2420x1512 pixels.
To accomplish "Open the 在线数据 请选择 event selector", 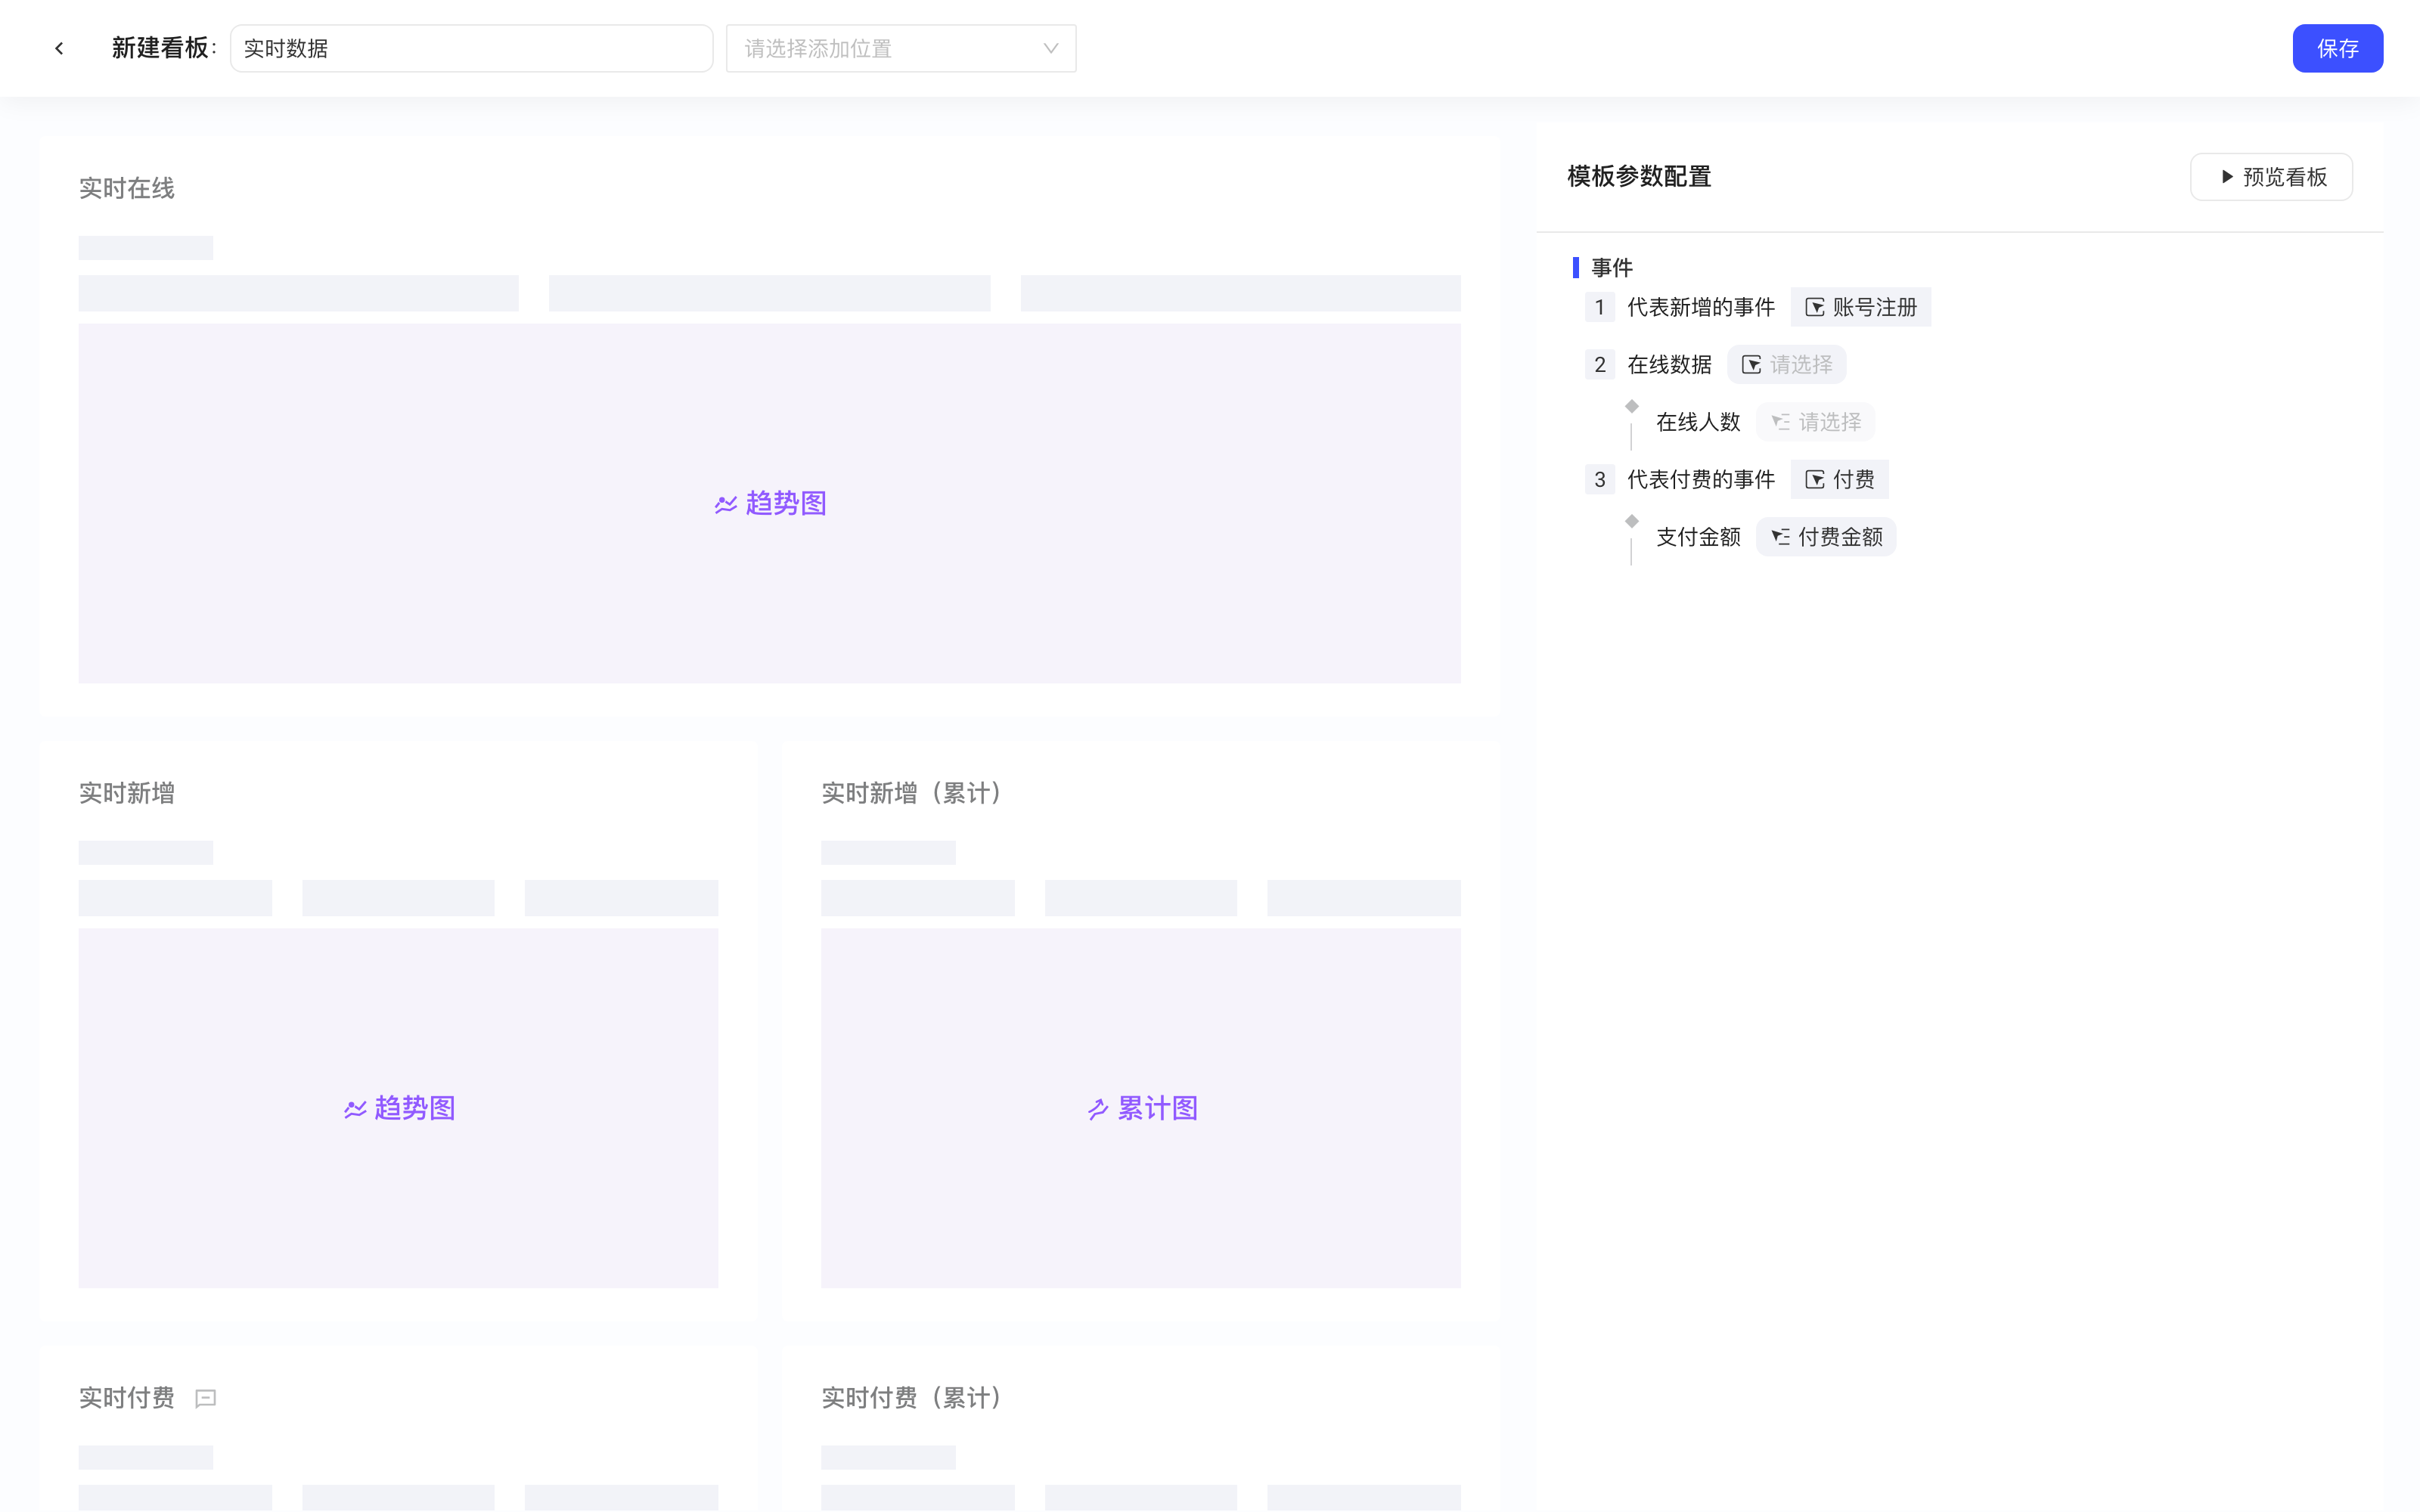I will pos(1786,365).
